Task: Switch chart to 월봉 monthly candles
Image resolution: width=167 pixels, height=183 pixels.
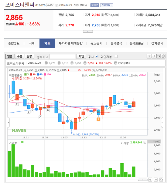Action: click(x=29, y=56)
